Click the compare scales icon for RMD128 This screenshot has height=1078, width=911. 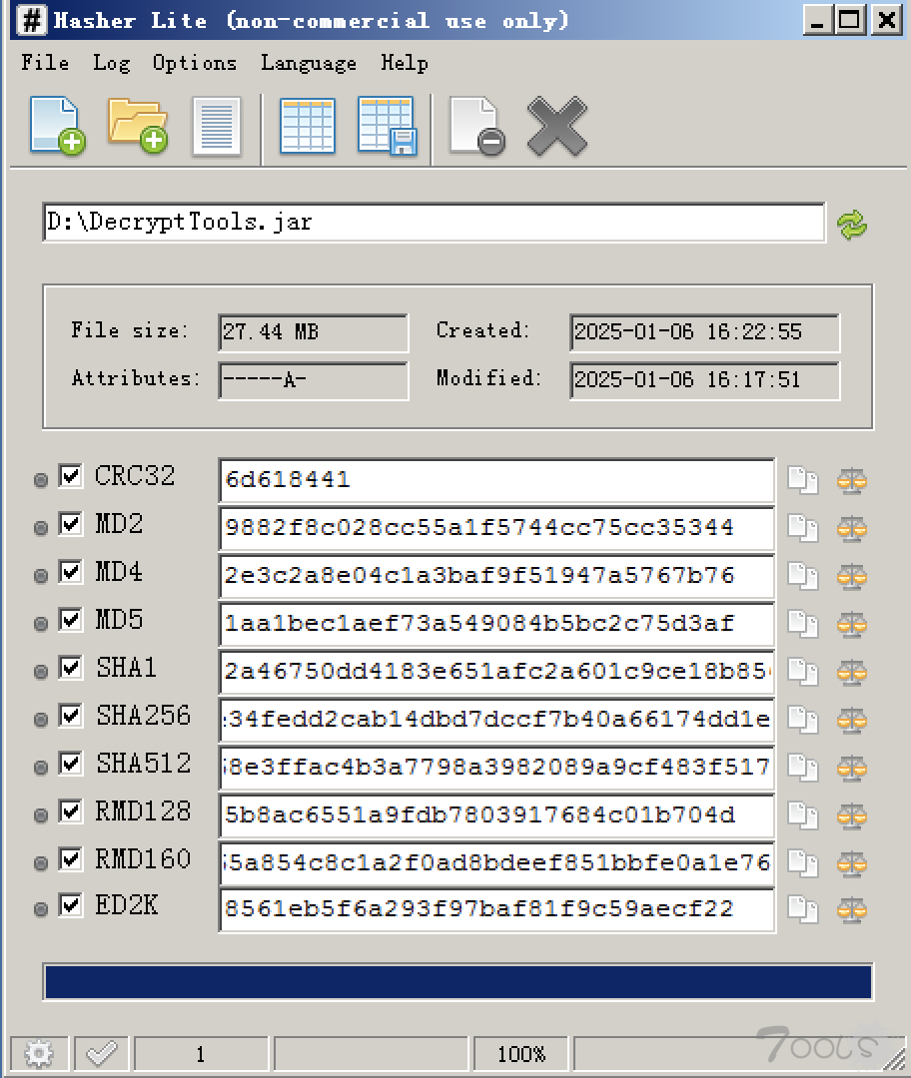[x=852, y=814]
